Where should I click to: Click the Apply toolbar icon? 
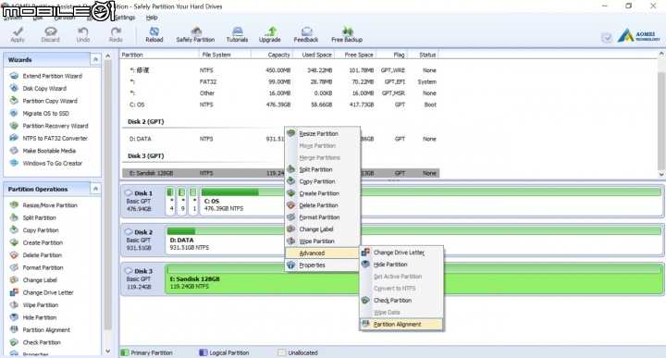[x=18, y=34]
